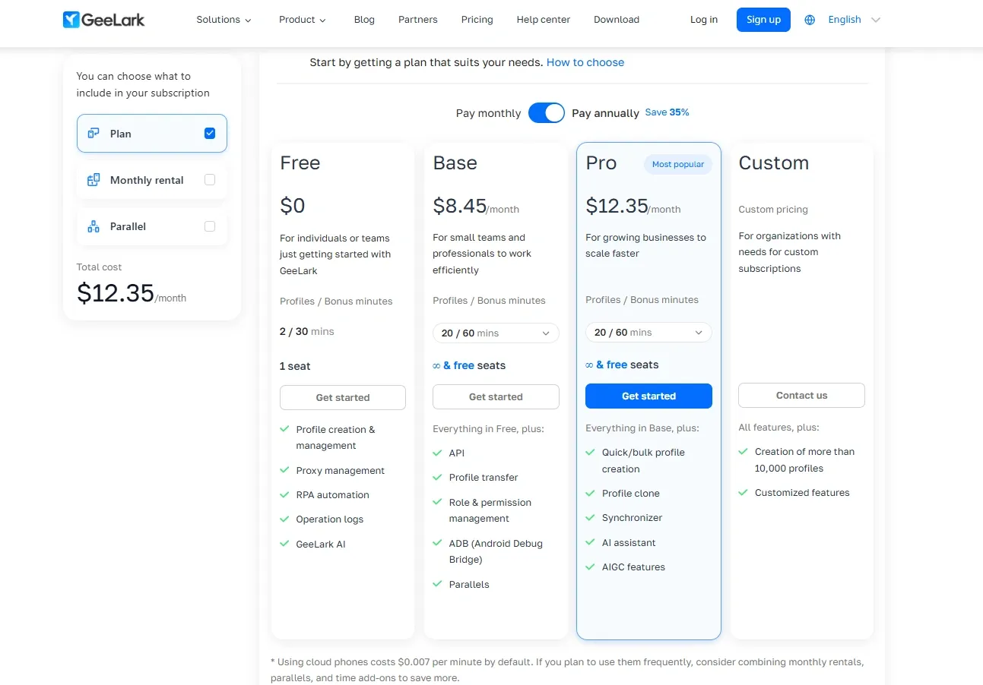Click checkmark icon beside Proxy management
Image resolution: width=983 pixels, height=685 pixels.
pyautogui.click(x=285, y=470)
